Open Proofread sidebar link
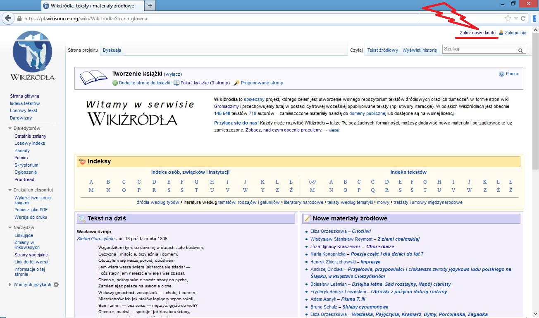 click(24, 179)
